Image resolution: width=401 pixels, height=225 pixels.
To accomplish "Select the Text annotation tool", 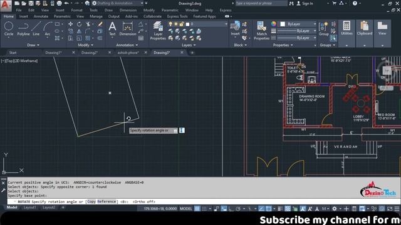I will coord(112,29).
